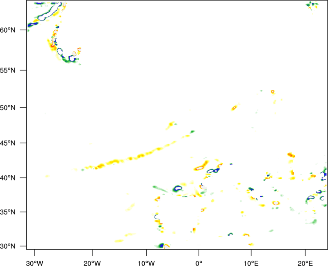Screen dimensions: 328x266
Task: Click the 40°N latitude axis label
Action: [x=8, y=178]
